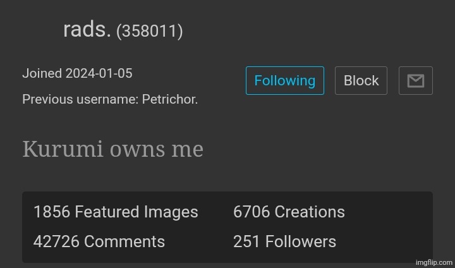Click the word "Joined" label
Image resolution: width=455 pixels, height=268 pixels.
point(42,73)
